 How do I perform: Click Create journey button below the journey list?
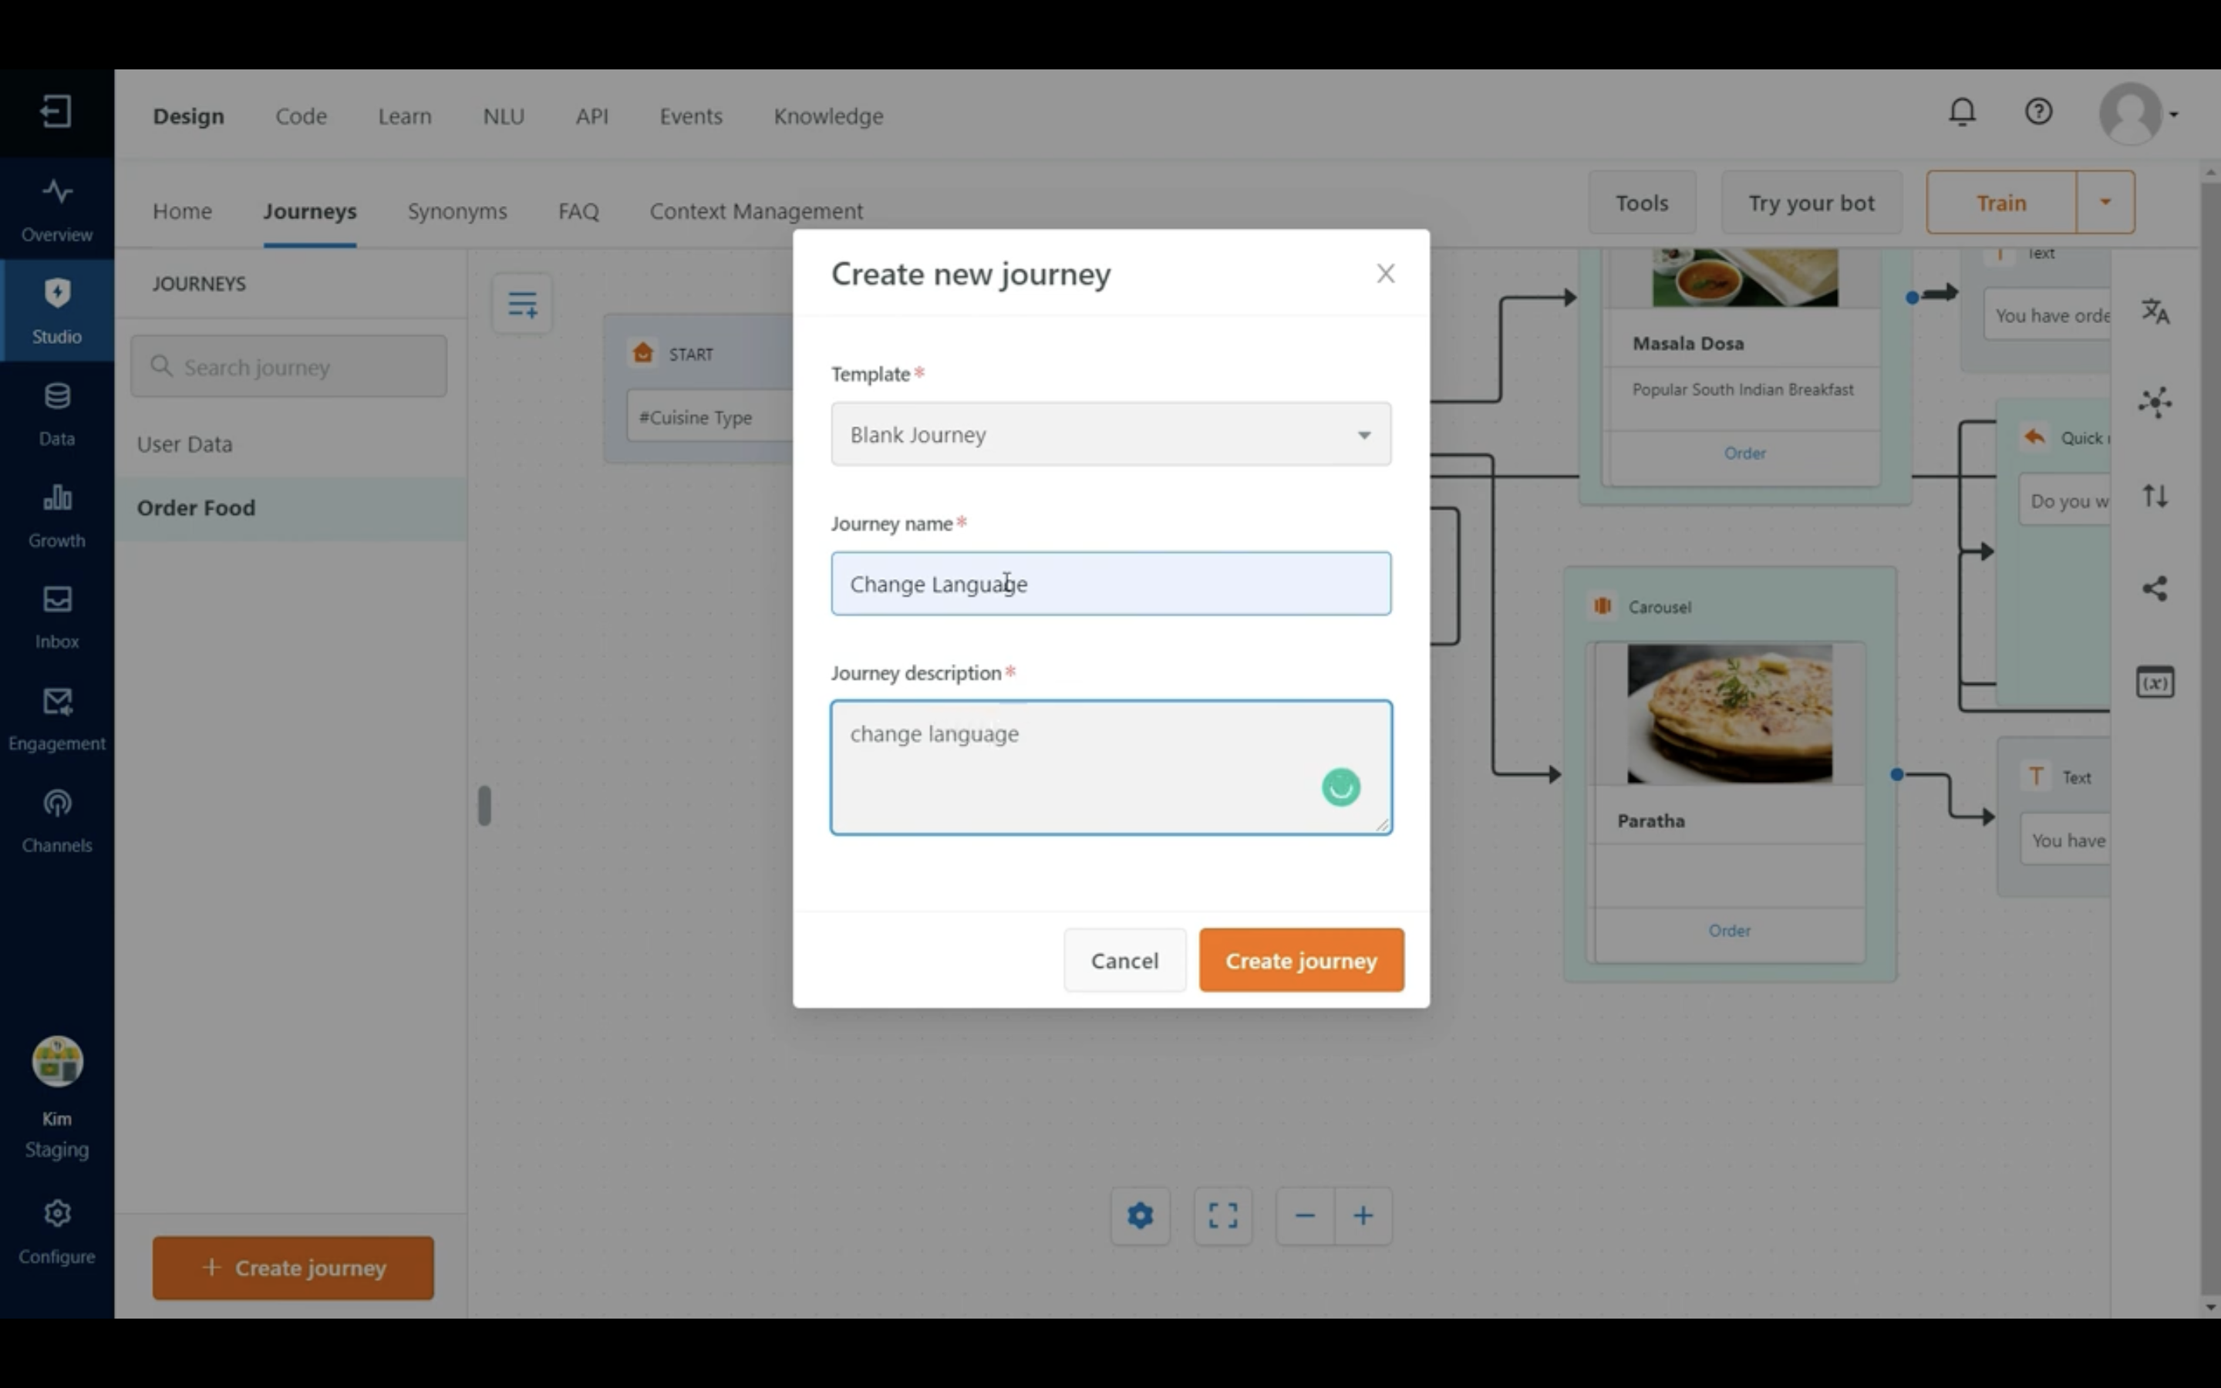click(x=293, y=1268)
